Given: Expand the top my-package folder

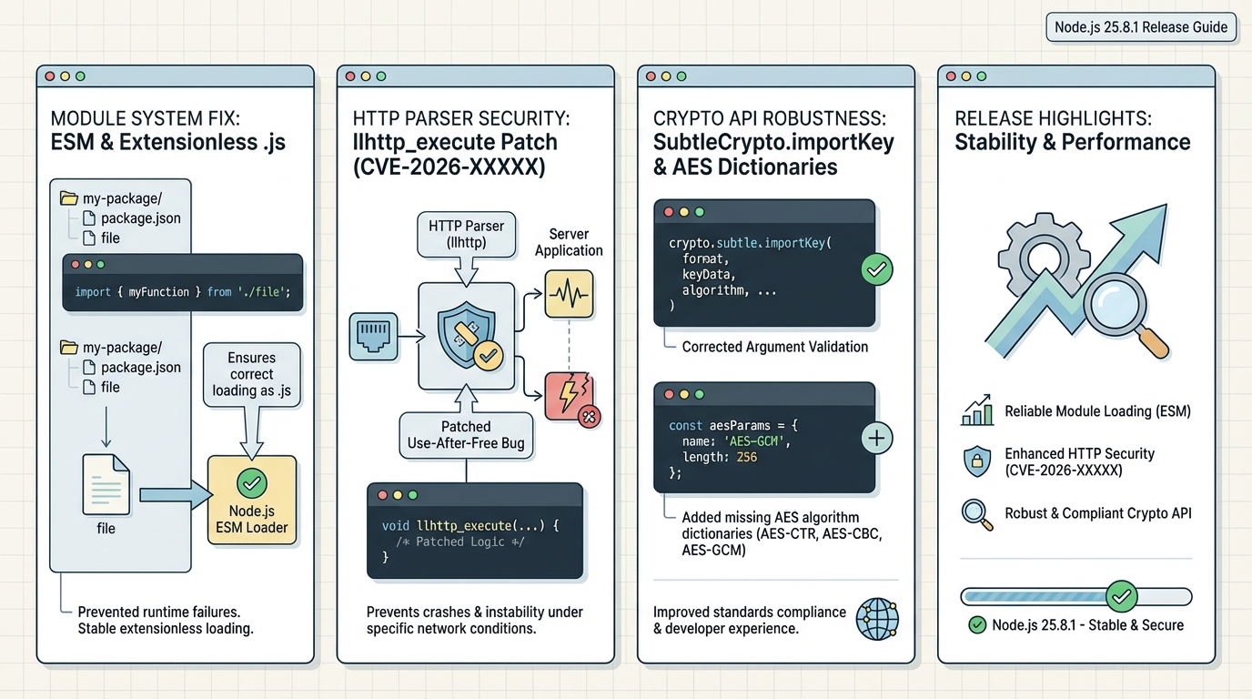Looking at the screenshot, I should (x=69, y=198).
